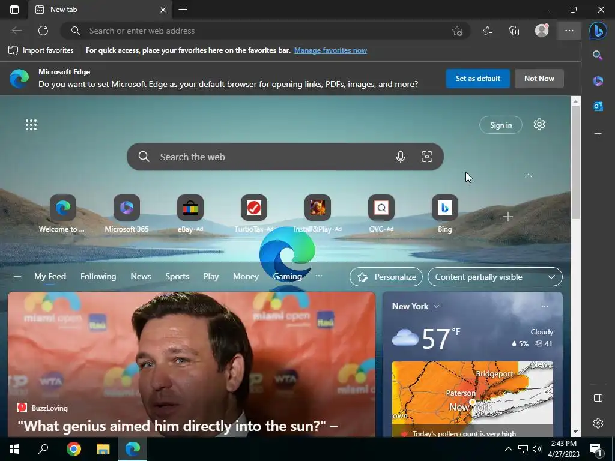Open Windows taskbar search
The image size is (615, 461).
point(43,449)
